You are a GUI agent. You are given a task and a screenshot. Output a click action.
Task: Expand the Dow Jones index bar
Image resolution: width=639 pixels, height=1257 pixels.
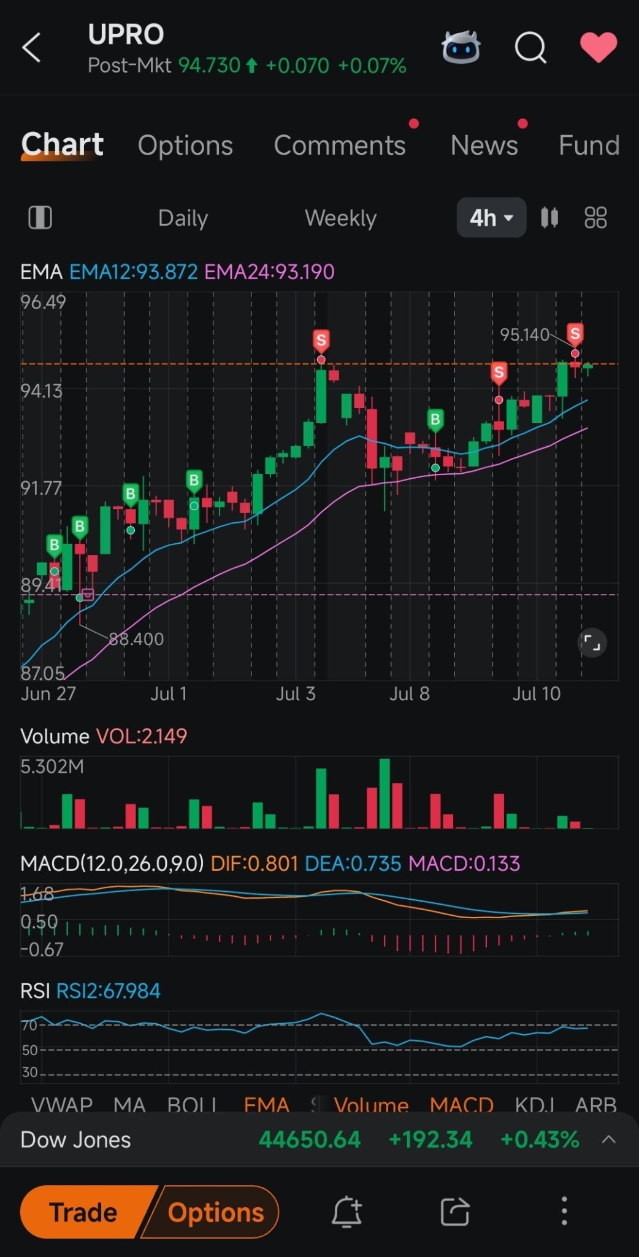(608, 1140)
